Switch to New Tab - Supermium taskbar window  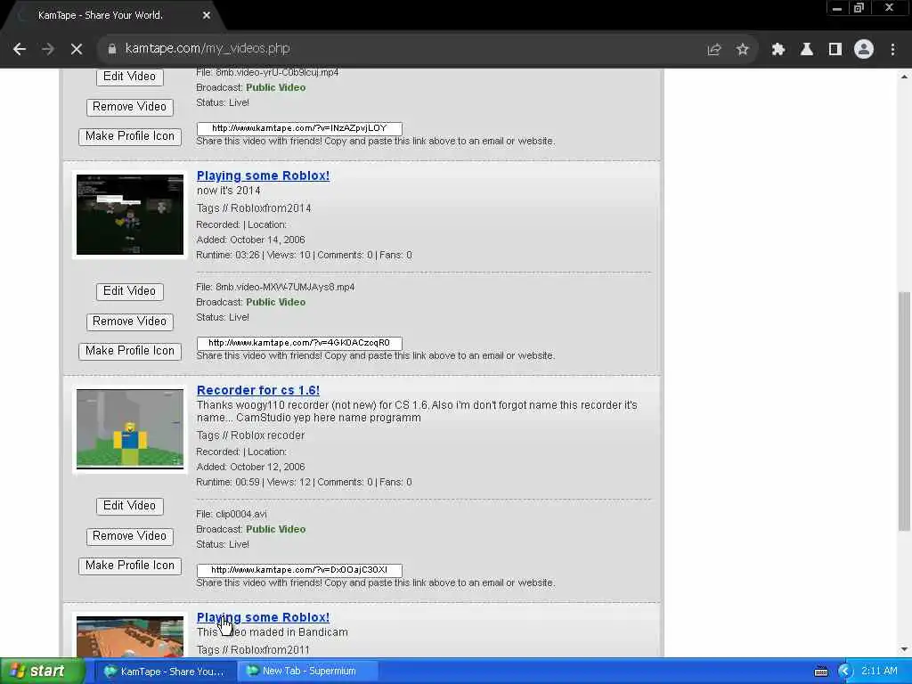(x=308, y=672)
